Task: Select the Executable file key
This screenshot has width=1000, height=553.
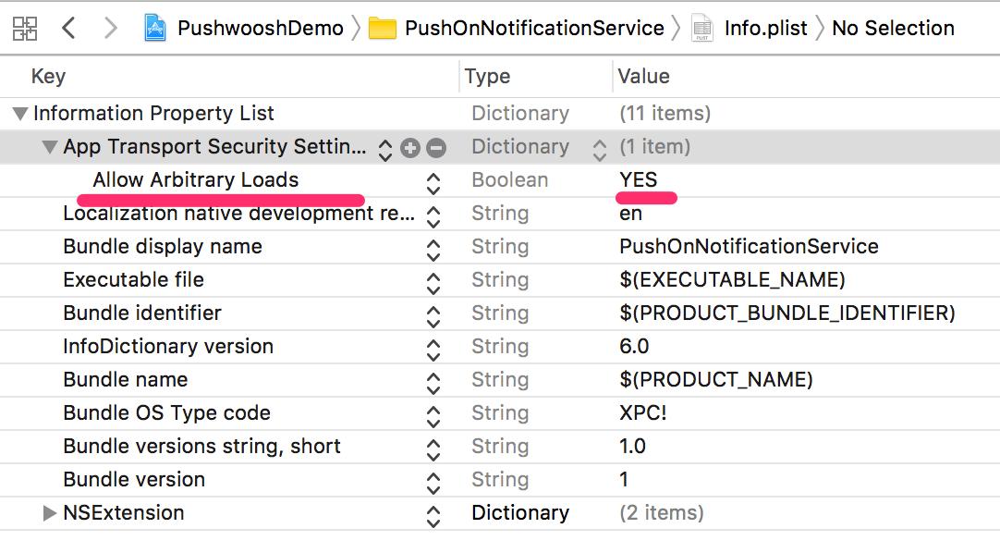Action: [133, 279]
